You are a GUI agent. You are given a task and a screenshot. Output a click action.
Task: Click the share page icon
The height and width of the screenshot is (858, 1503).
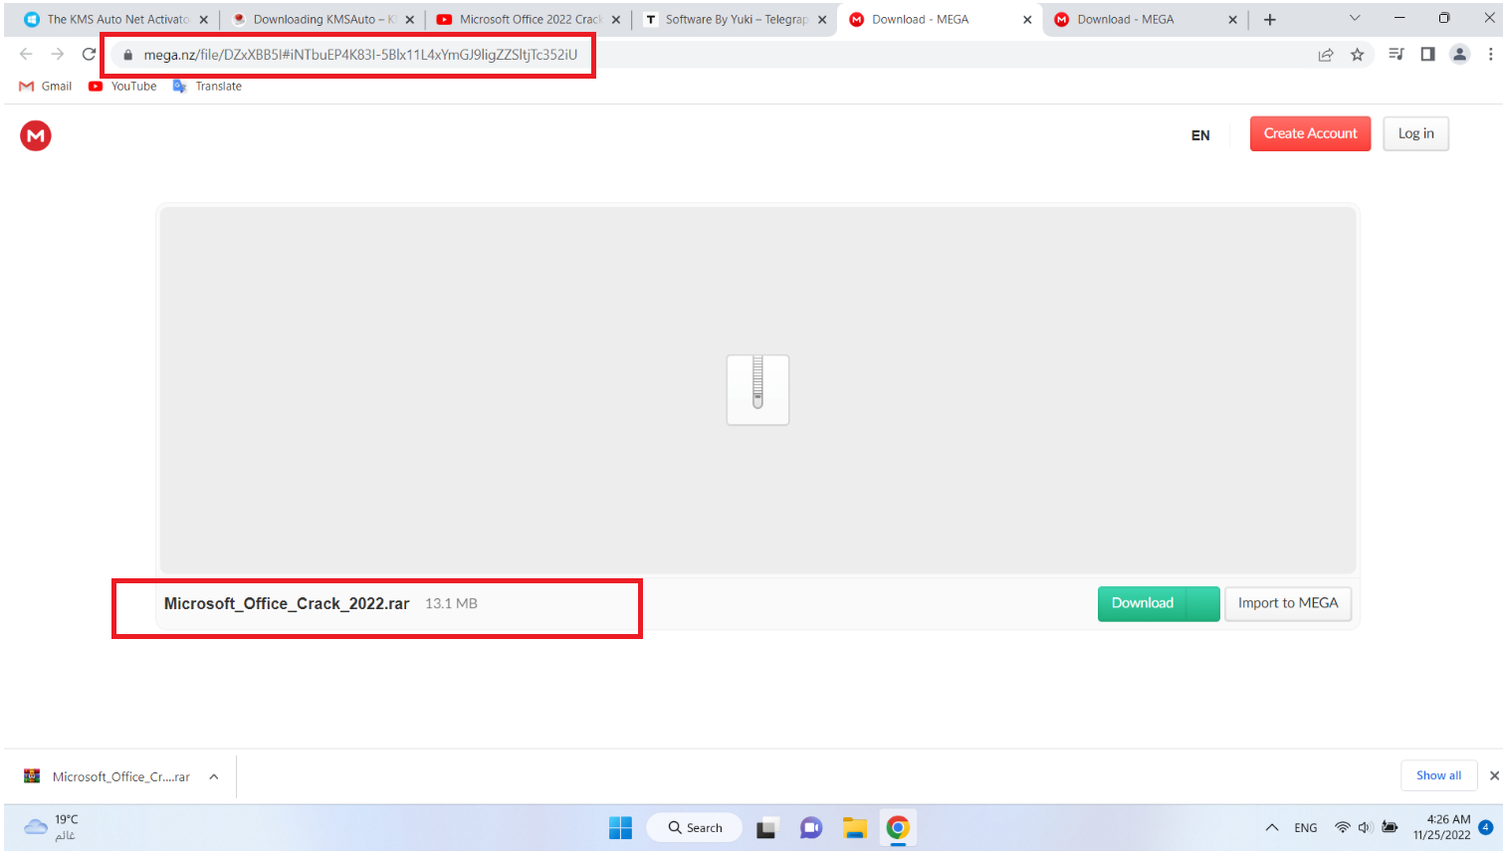pos(1326,55)
